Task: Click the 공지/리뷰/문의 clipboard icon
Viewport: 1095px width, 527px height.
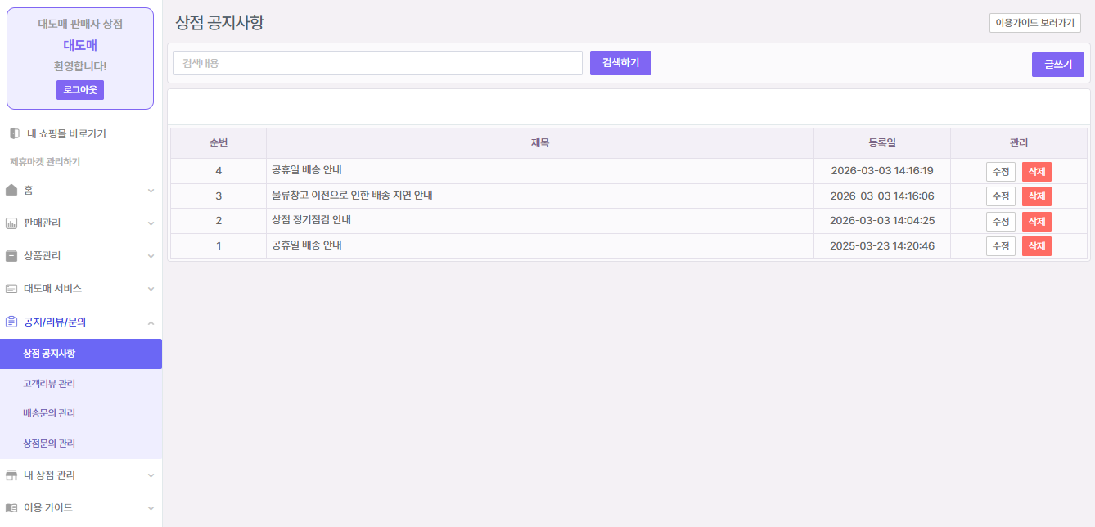Action: pos(11,322)
